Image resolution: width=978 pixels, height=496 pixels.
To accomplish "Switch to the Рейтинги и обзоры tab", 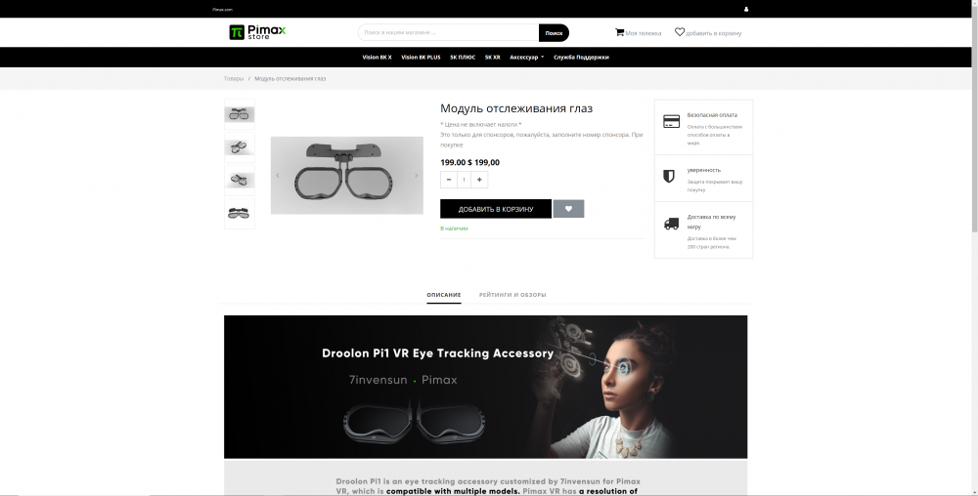I will 512,295.
